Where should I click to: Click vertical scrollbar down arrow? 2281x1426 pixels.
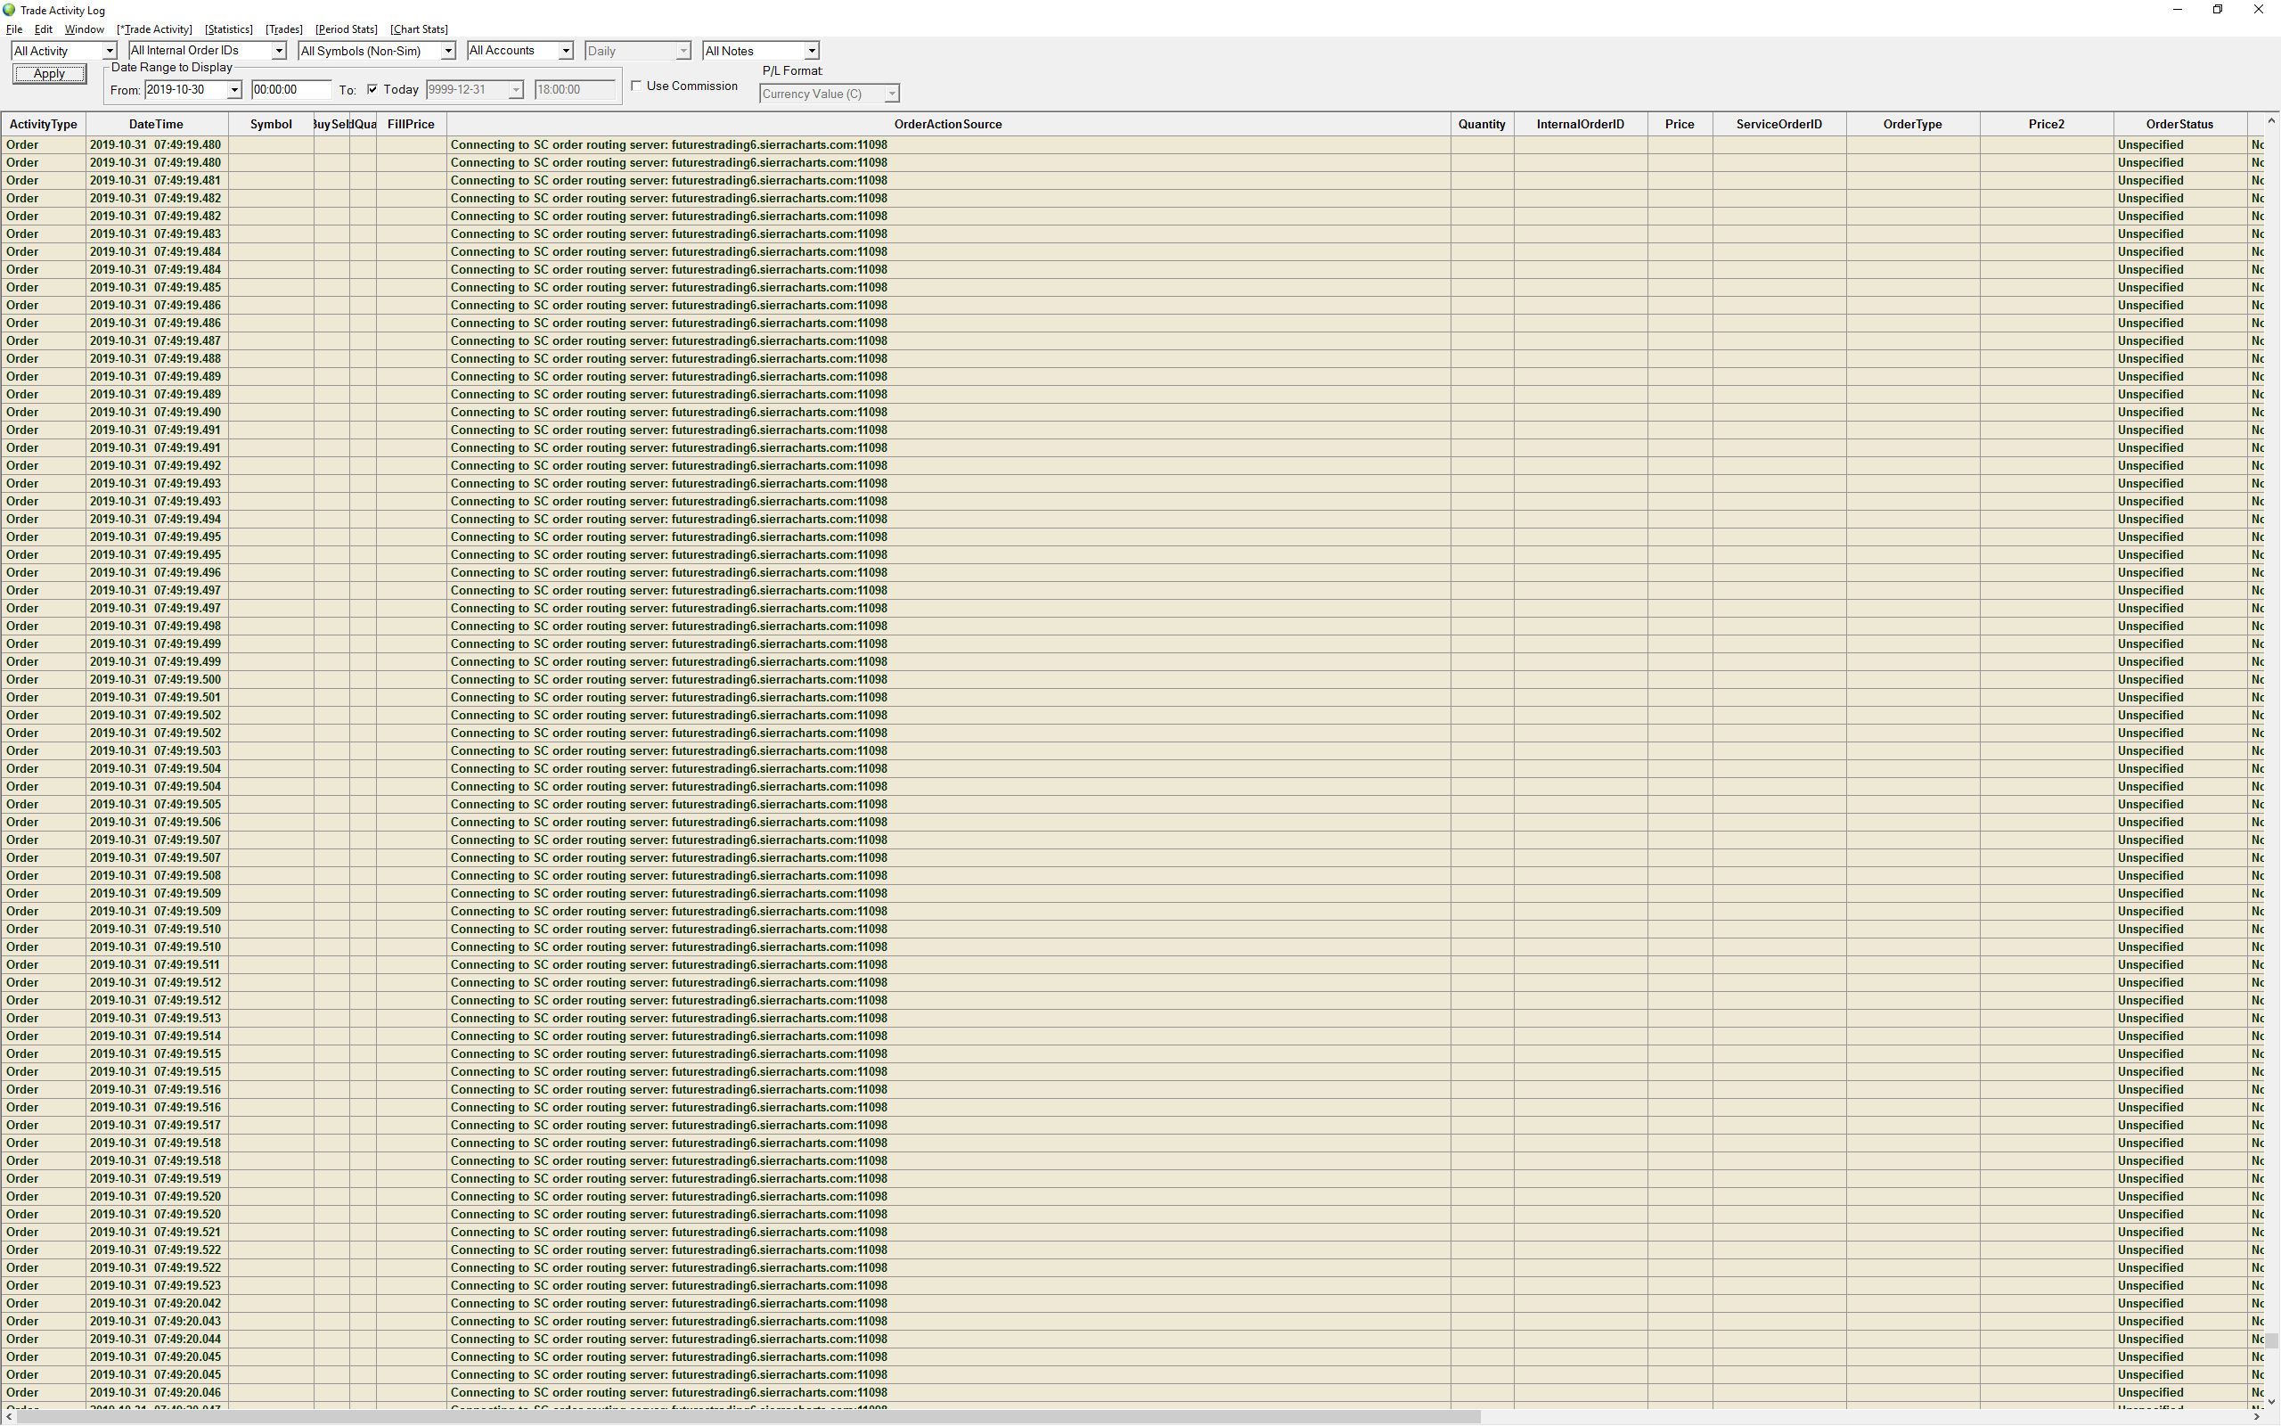pos(2271,1401)
